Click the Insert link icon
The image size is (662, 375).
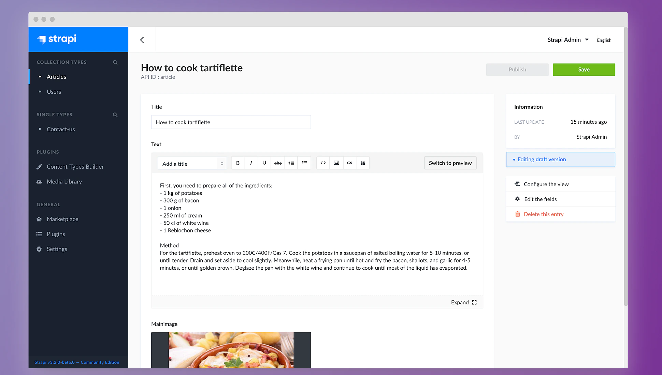[349, 163]
